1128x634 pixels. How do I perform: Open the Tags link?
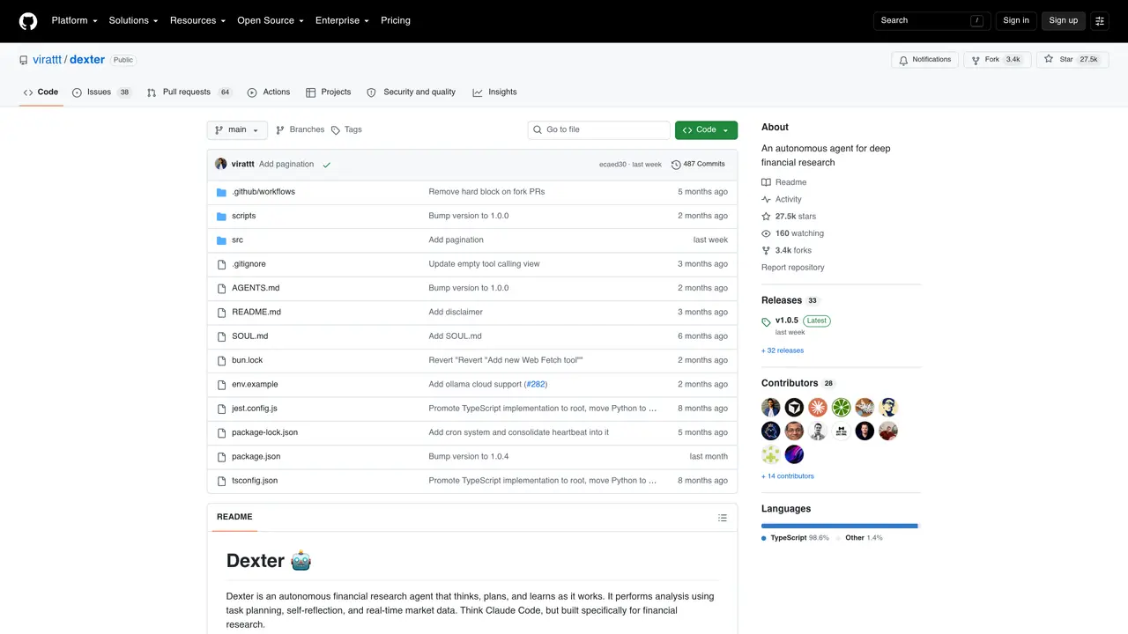(x=346, y=129)
